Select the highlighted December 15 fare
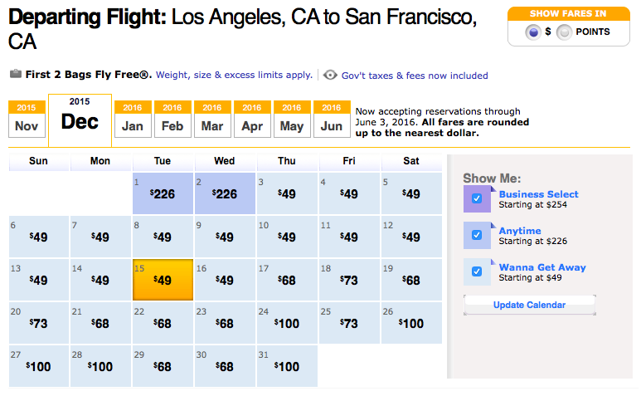Screen dimensions: 641x396 pos(163,280)
